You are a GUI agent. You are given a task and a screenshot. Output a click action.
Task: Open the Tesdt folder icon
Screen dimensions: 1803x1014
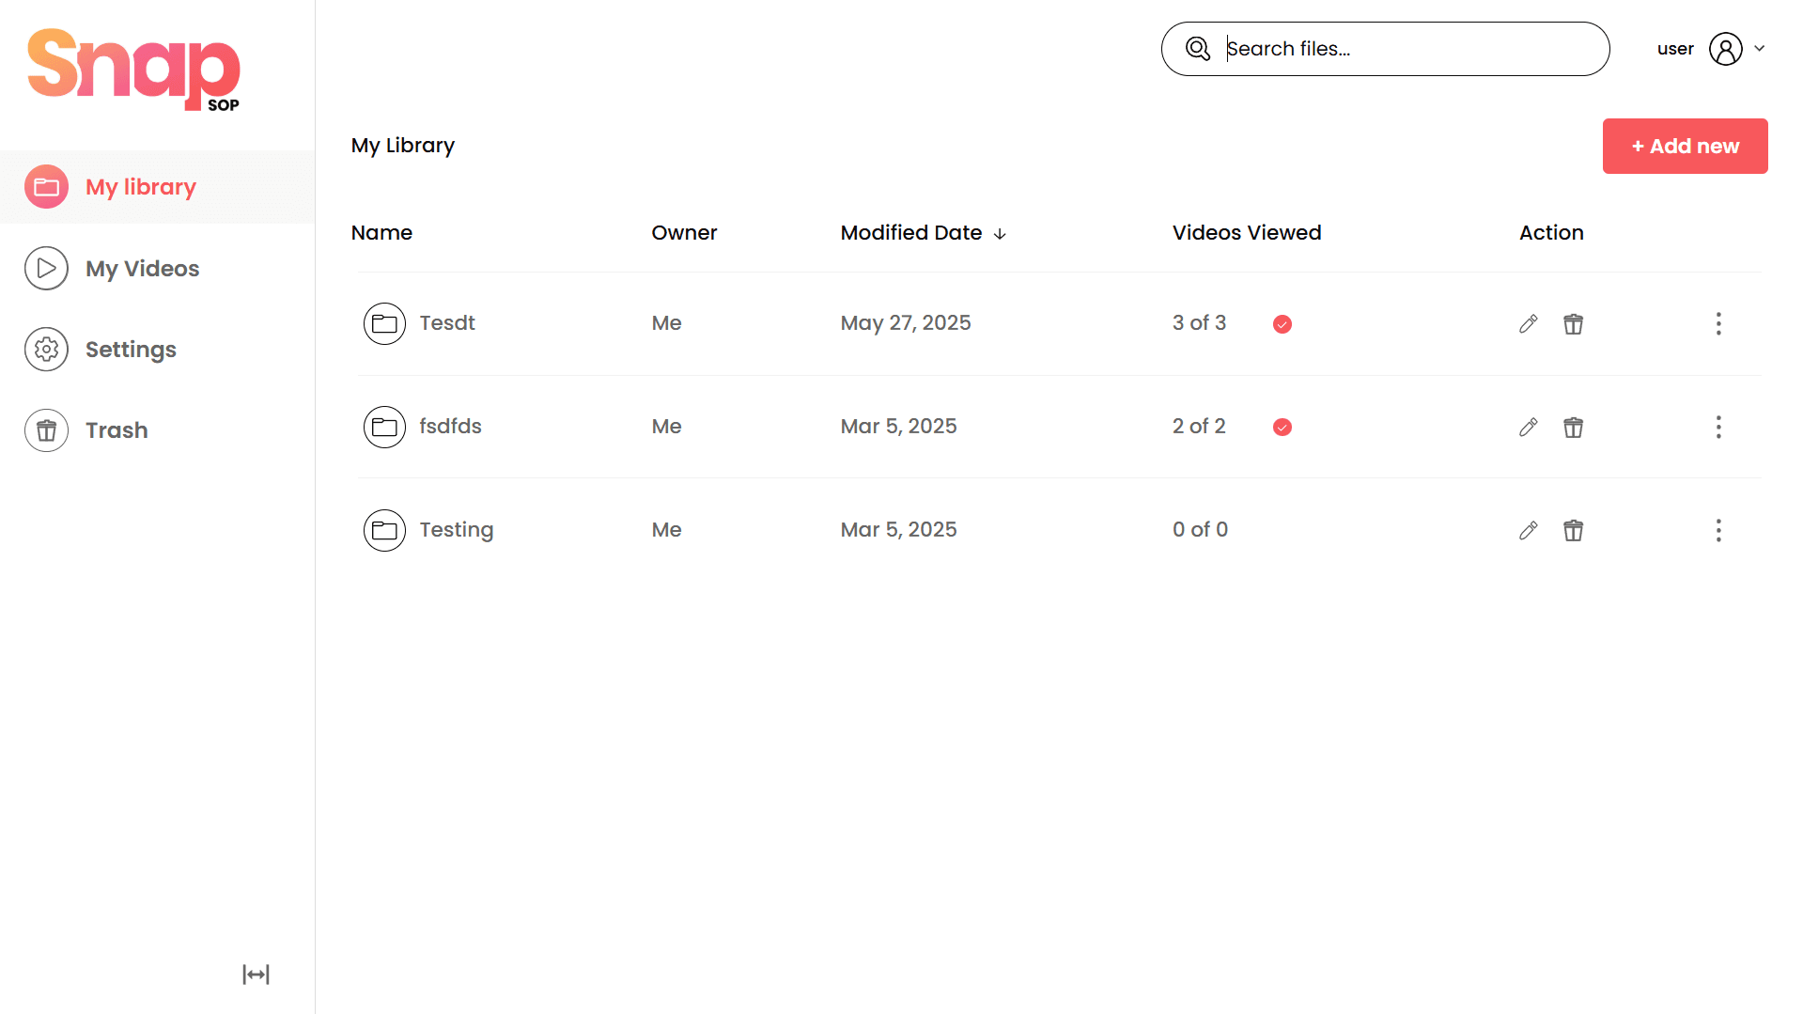click(384, 324)
